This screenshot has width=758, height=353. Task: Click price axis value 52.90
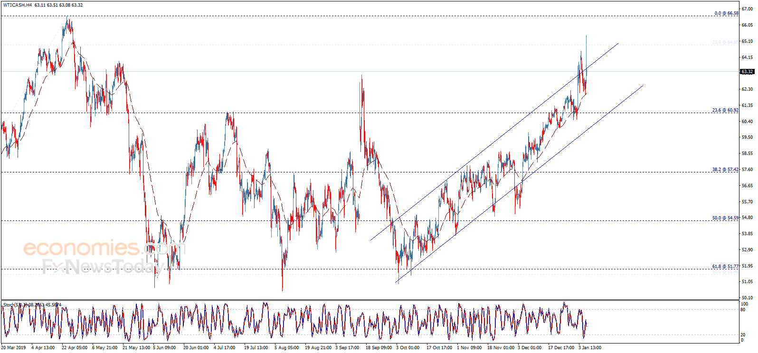747,250
